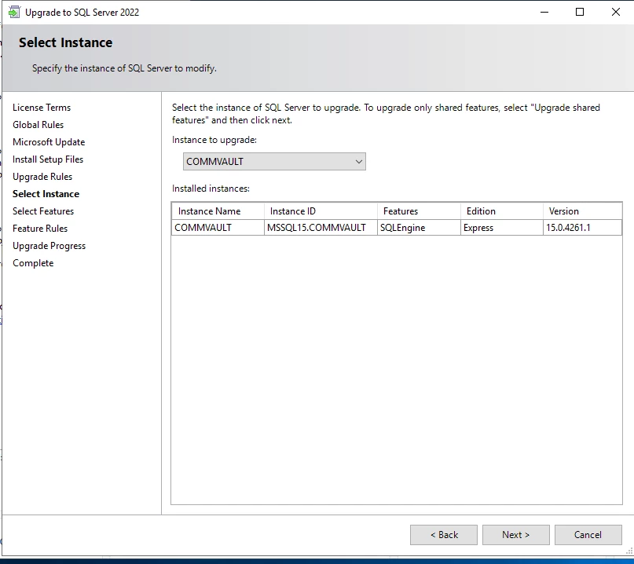The width and height of the screenshot is (634, 564).
Task: Go to Install Setup Files step
Action: (x=48, y=159)
